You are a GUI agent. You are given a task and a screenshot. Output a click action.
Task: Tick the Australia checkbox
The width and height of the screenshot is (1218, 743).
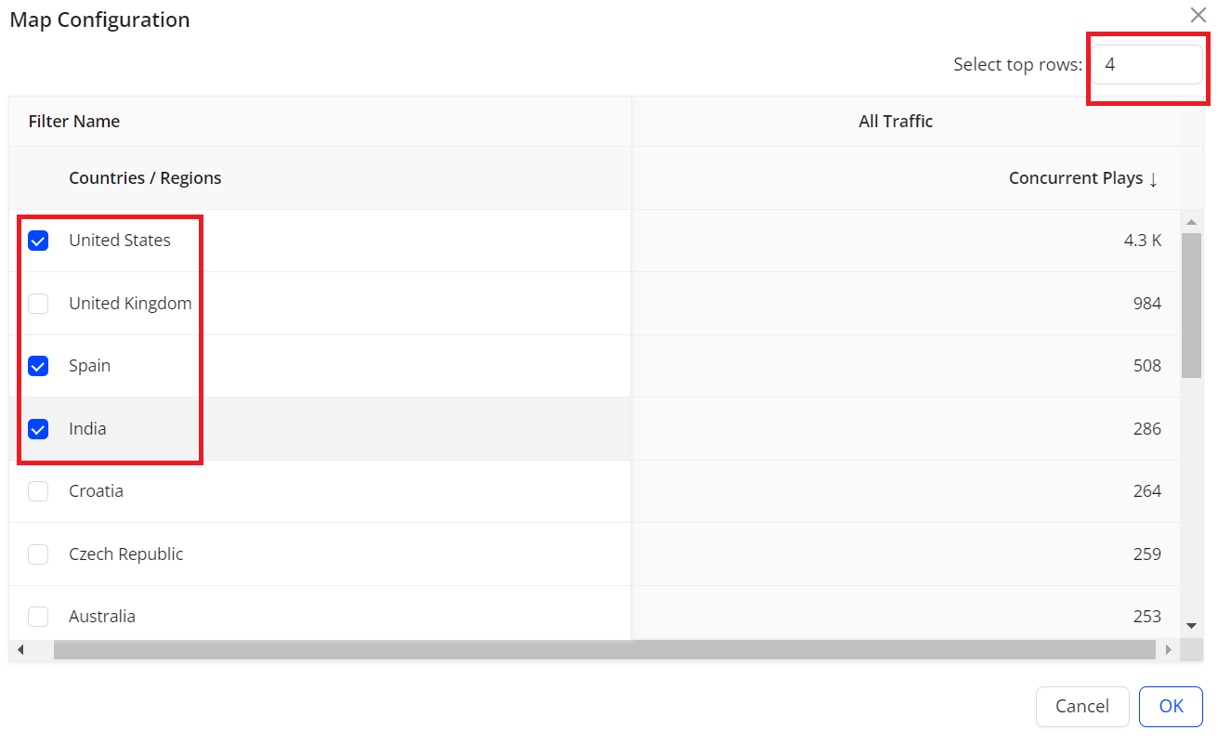click(38, 617)
